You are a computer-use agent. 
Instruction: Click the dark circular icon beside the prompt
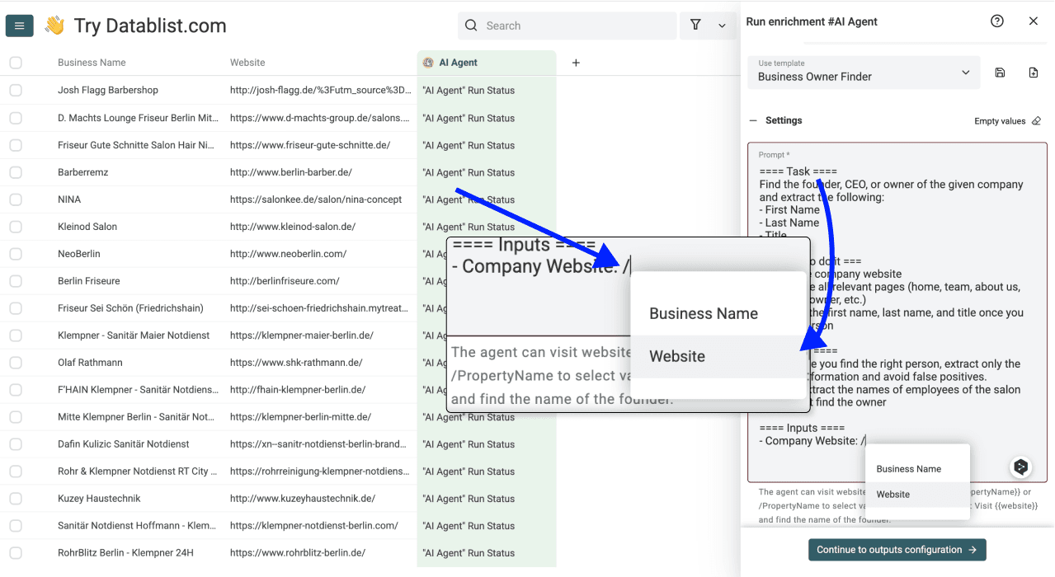pos(1020,466)
